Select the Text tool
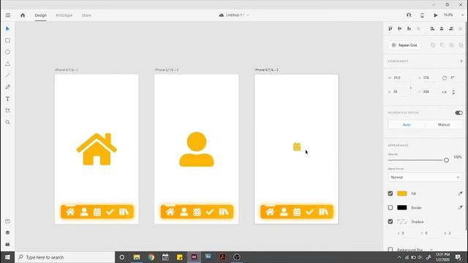Image resolution: width=468 pixels, height=263 pixels. coord(7,99)
